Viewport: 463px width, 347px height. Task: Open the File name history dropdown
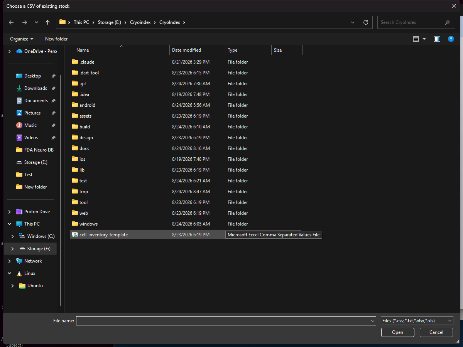[373, 321]
